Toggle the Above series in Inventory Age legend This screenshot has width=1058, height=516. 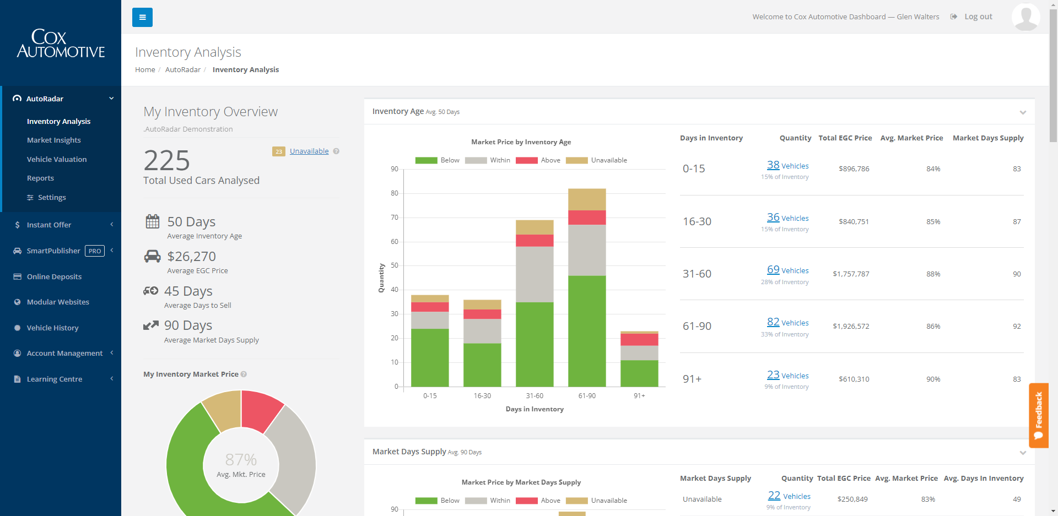pos(538,160)
